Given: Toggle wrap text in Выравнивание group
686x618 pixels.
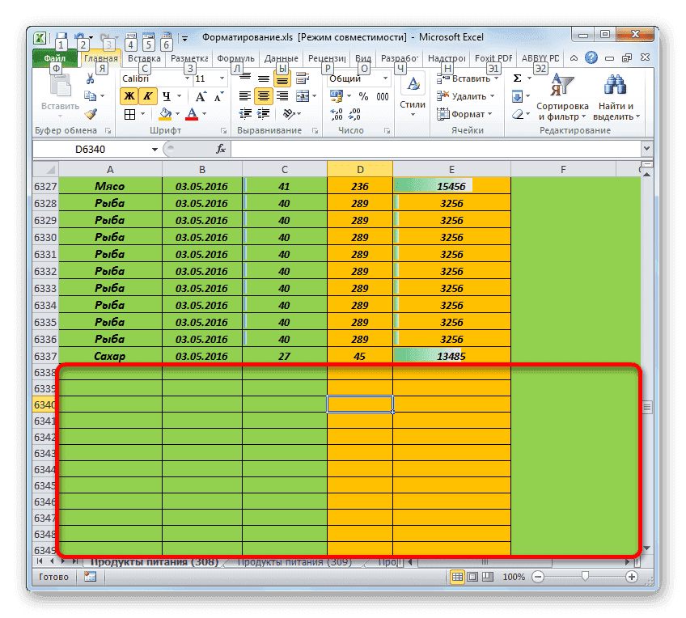Looking at the screenshot, I should pyautogui.click(x=282, y=78).
